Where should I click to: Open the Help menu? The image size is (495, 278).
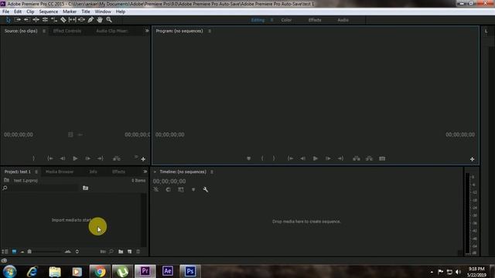pos(121,12)
